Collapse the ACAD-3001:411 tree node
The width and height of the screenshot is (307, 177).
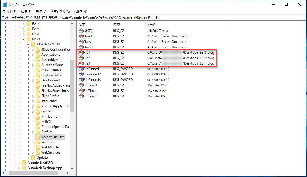[28, 44]
